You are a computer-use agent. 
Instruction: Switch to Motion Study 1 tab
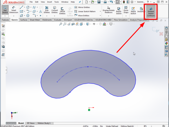tap(44, 123)
